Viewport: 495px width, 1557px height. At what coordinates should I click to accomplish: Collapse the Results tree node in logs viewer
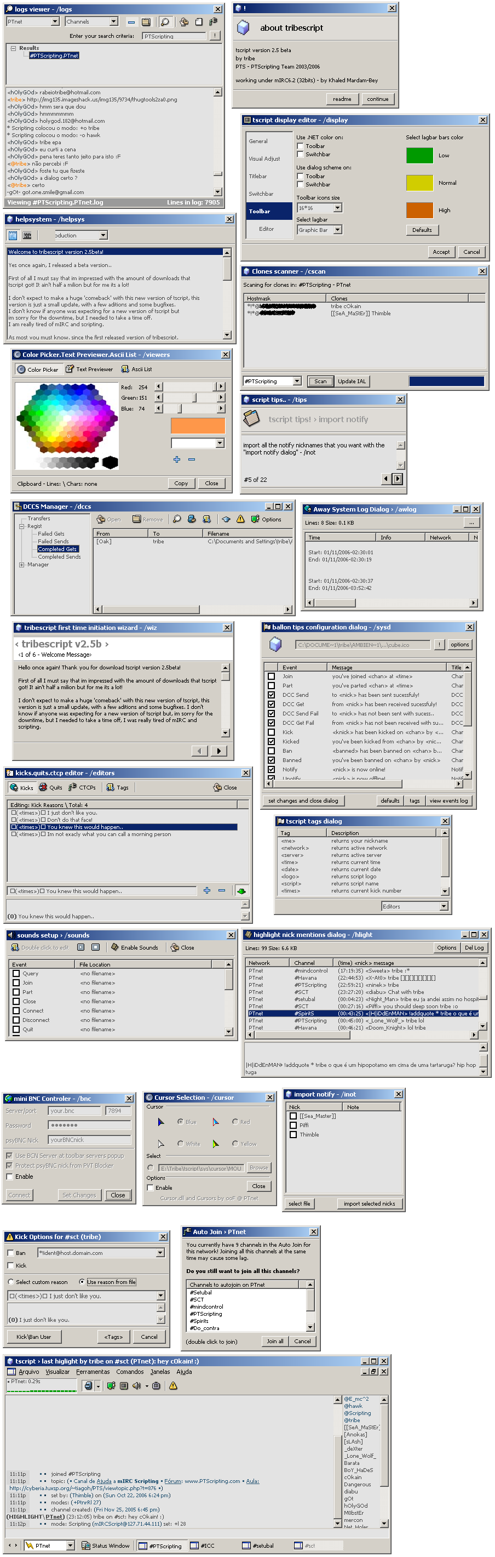(13, 48)
